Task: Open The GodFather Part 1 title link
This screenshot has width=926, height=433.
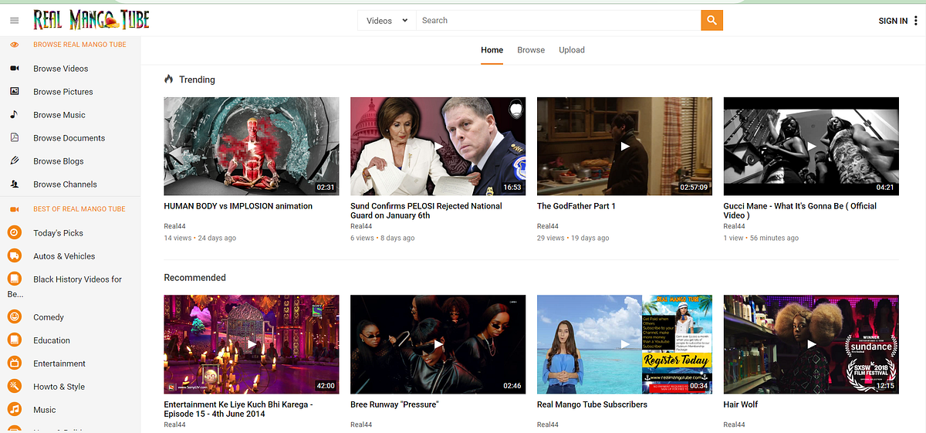Action: point(576,206)
